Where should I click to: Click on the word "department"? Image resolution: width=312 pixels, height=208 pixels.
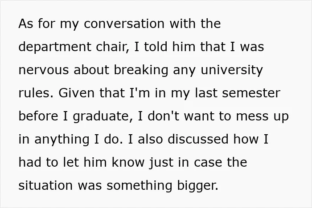tap(55, 47)
